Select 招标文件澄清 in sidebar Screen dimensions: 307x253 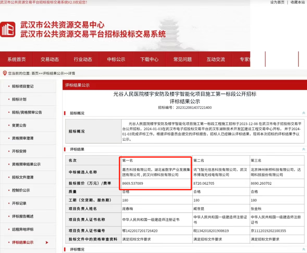pyautogui.click(x=23, y=177)
